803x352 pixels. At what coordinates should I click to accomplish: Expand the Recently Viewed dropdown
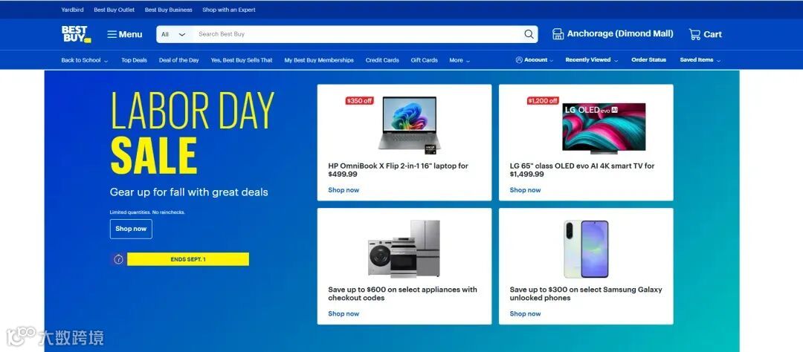(592, 60)
